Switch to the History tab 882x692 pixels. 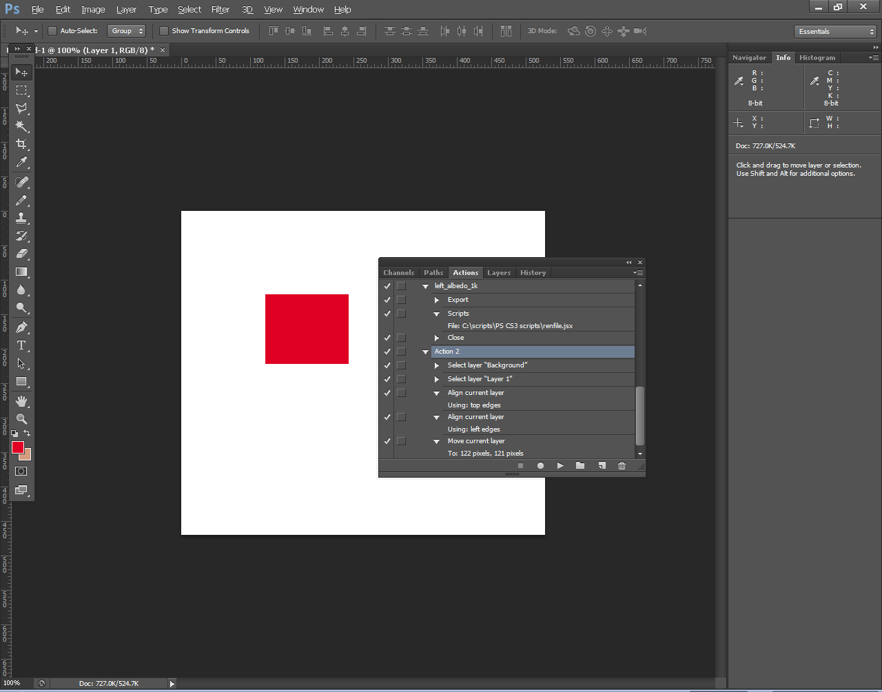pos(533,273)
